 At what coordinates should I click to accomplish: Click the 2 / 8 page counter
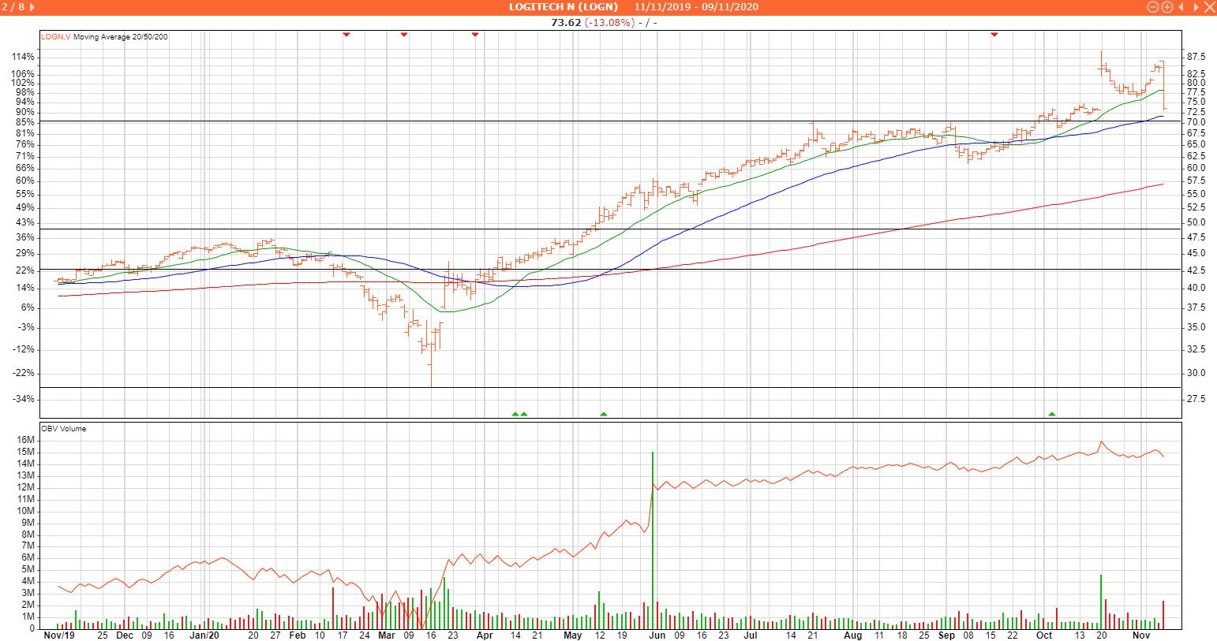click(13, 7)
